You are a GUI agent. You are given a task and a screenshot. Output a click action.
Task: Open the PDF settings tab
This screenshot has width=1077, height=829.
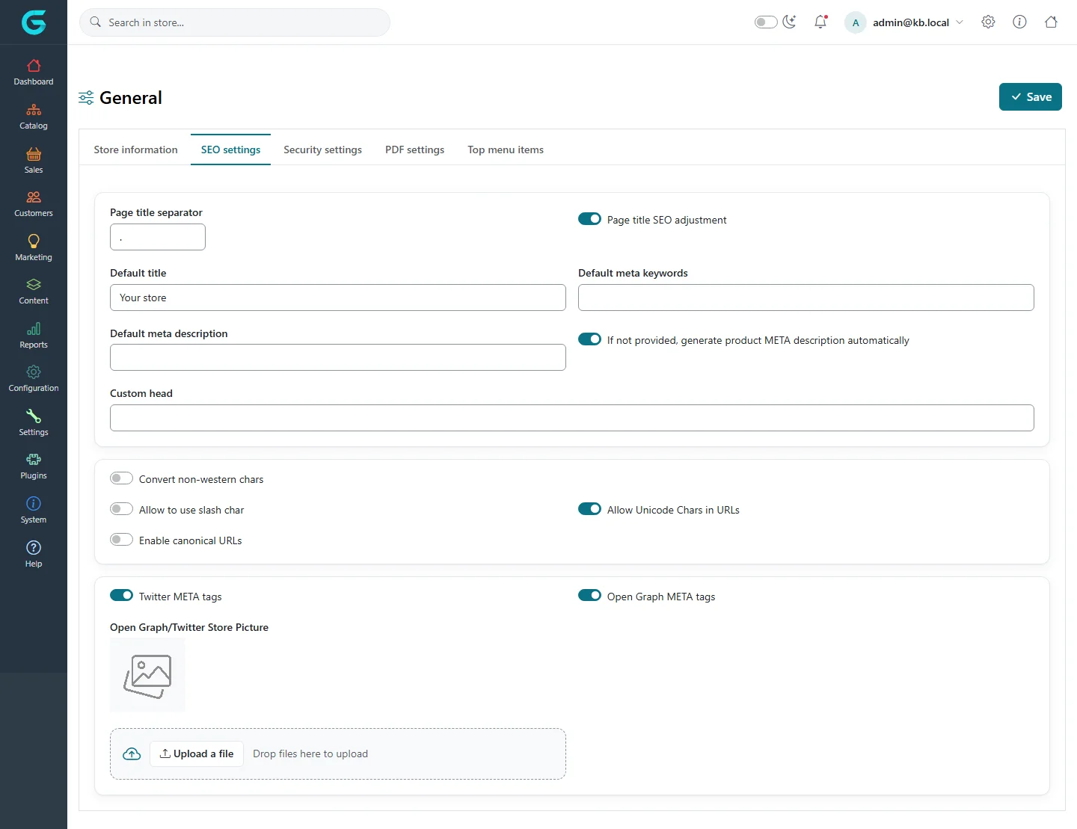point(414,150)
